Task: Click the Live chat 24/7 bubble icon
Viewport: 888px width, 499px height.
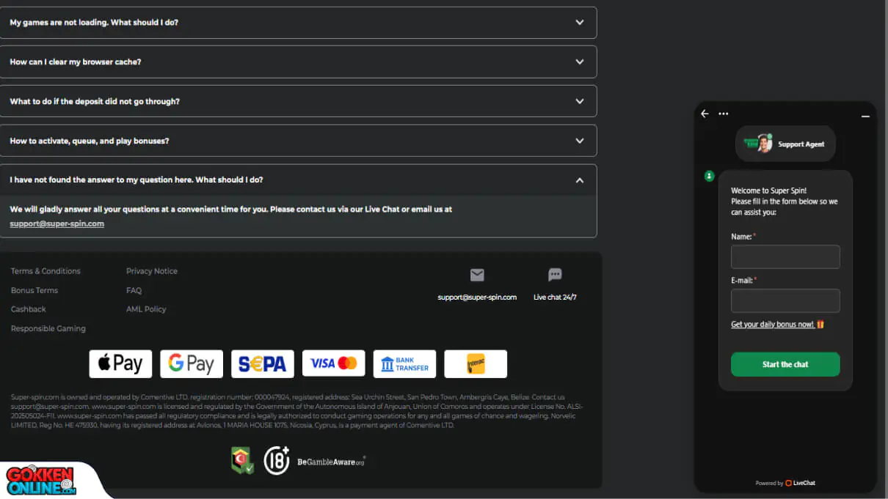Action: (555, 275)
